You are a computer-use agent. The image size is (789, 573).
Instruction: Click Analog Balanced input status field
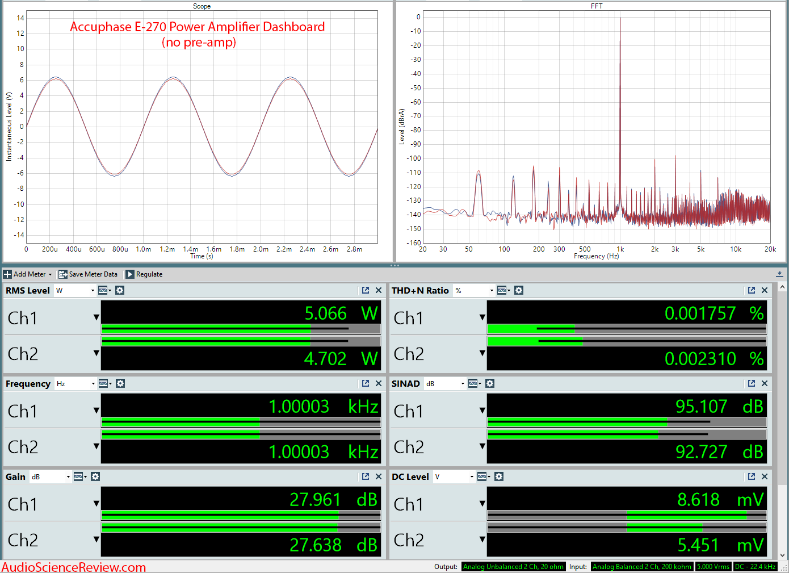tap(642, 567)
